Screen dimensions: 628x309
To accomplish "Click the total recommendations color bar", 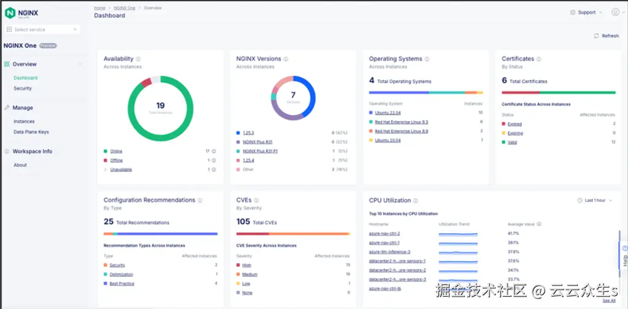I will pos(161,234).
